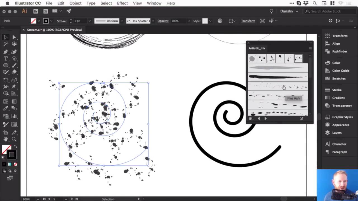
Task: Select the Gradient tool
Action: (14, 102)
